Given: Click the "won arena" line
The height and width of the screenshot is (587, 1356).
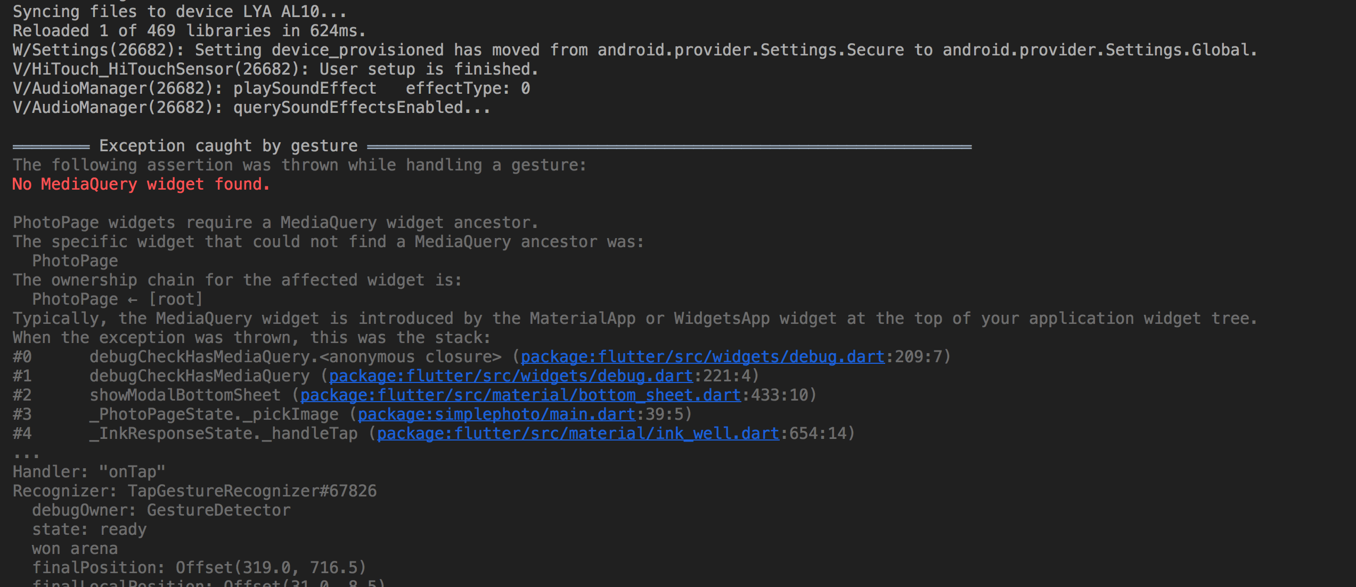Looking at the screenshot, I should pyautogui.click(x=75, y=549).
